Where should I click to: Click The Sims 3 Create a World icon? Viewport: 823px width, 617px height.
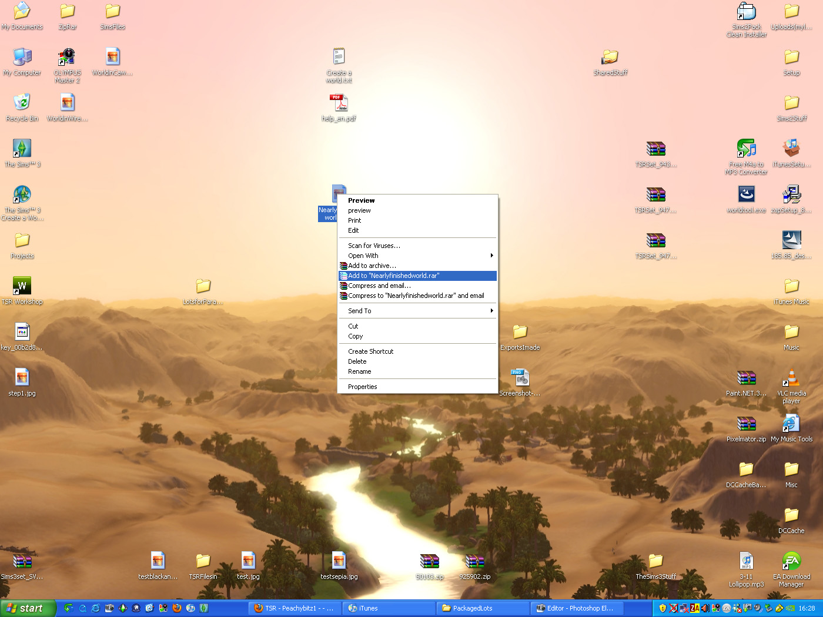point(22,195)
